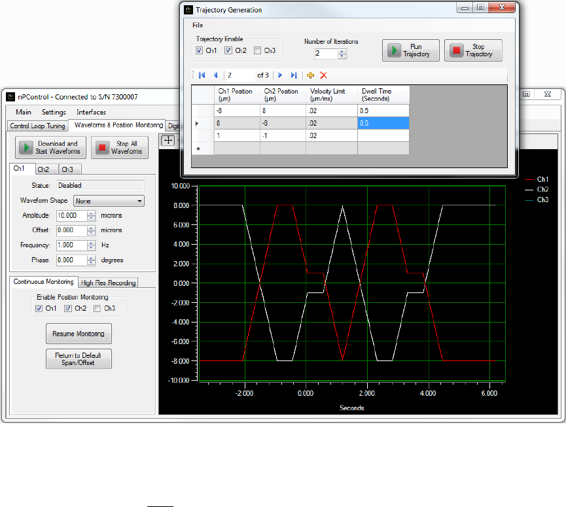This screenshot has width=566, height=507.
Task: Add new trajectory row with plus icon
Action: [310, 75]
